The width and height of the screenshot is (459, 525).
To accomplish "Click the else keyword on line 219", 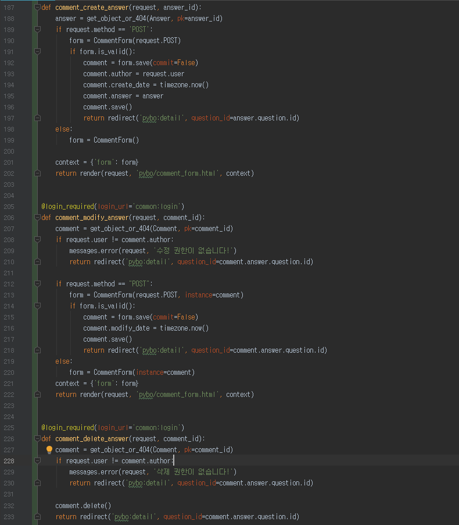I will [x=63, y=361].
